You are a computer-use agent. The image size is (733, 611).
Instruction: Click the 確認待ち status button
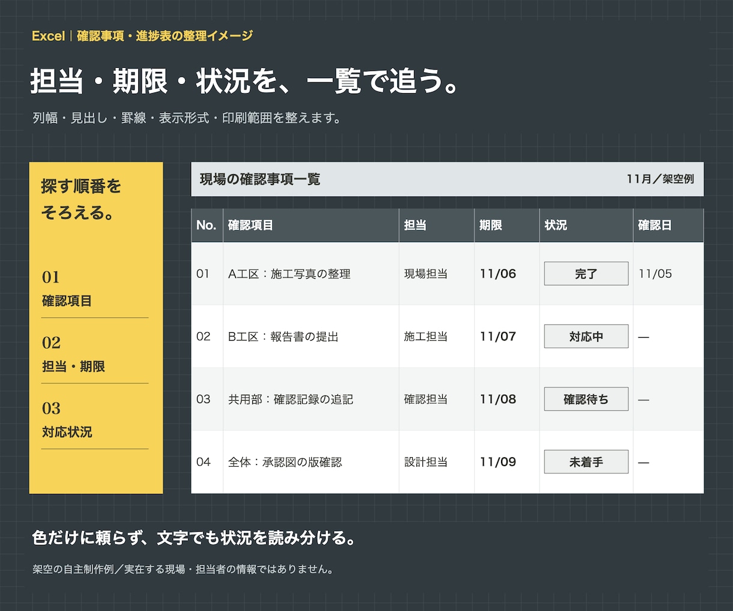[x=586, y=399]
